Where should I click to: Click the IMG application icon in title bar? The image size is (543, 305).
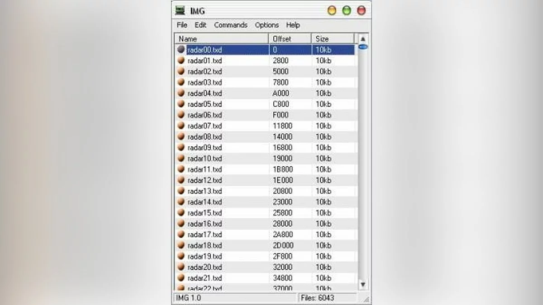[180, 10]
